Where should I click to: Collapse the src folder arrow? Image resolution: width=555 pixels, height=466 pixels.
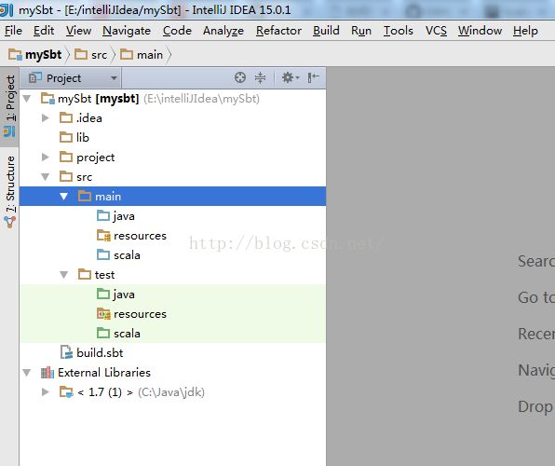coord(46,176)
